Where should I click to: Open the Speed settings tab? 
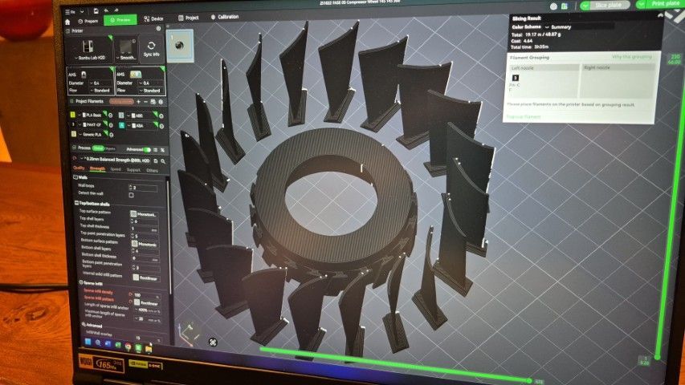[116, 169]
